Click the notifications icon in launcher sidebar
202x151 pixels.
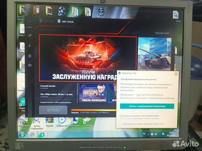[30, 36]
